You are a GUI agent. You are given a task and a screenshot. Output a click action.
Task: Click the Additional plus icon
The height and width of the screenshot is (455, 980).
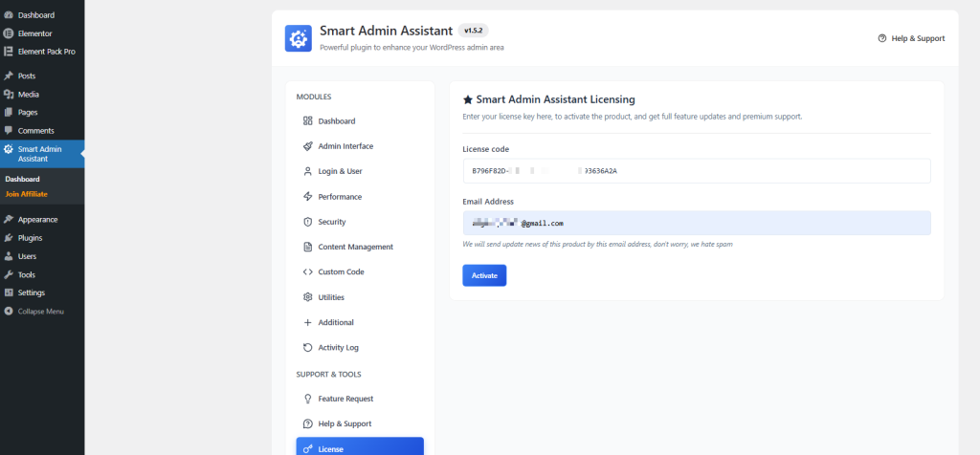pos(307,323)
